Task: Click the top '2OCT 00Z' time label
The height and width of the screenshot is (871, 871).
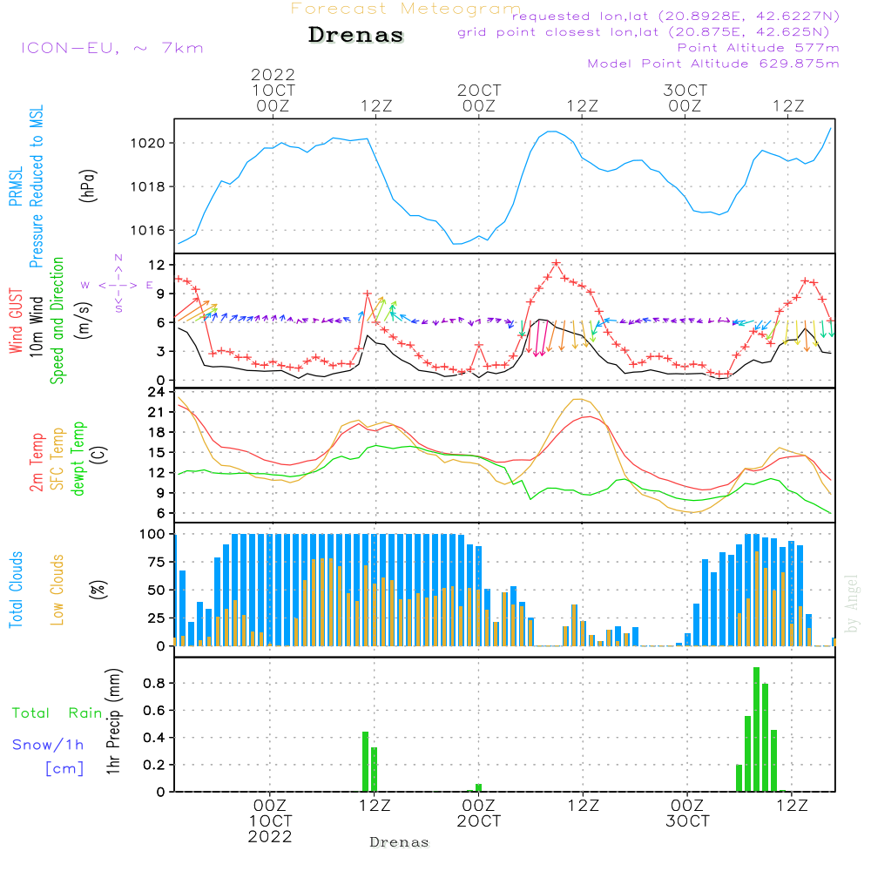Action: [x=479, y=98]
